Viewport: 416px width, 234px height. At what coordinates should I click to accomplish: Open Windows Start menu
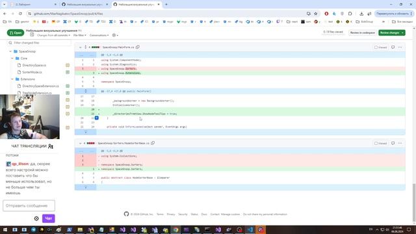(x=5, y=229)
